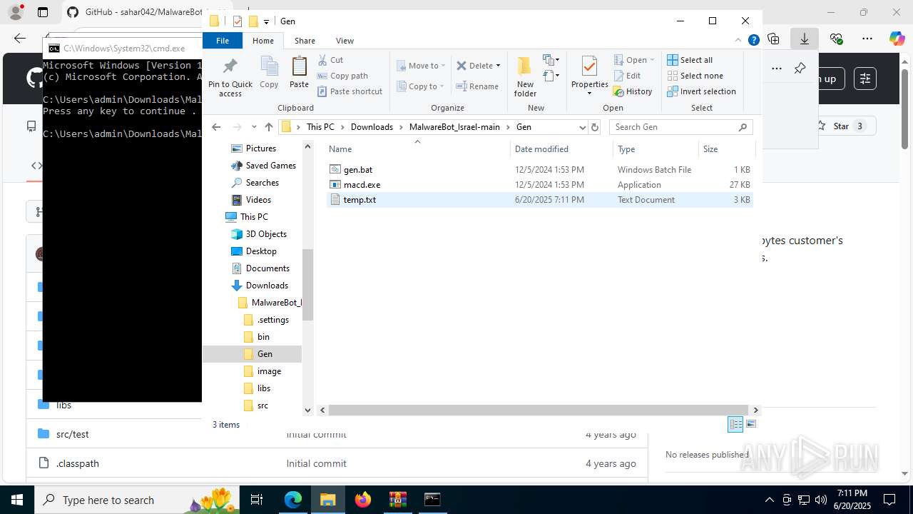Image resolution: width=913 pixels, height=514 pixels.
Task: Open the File menu
Action: pyautogui.click(x=223, y=41)
